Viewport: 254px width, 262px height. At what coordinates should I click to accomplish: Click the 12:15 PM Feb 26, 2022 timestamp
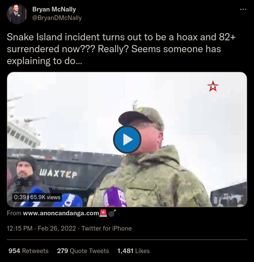(x=41, y=228)
